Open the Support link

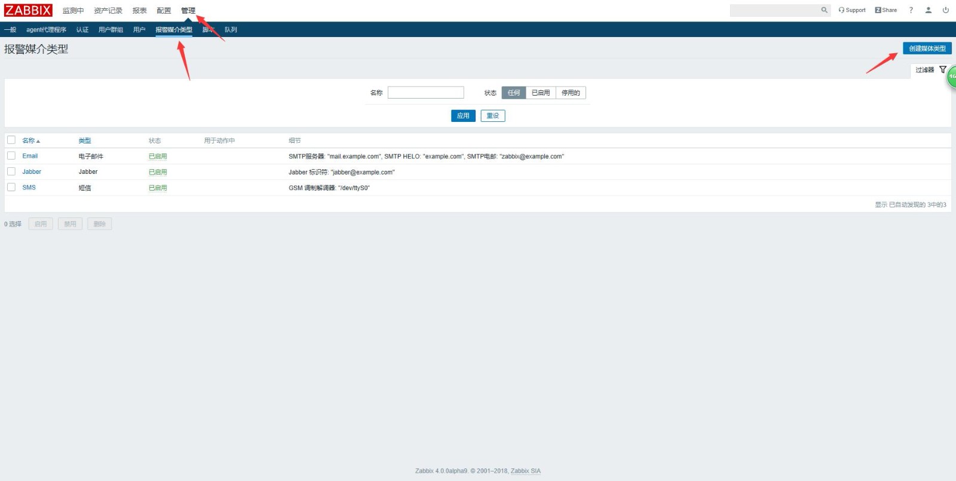(852, 10)
